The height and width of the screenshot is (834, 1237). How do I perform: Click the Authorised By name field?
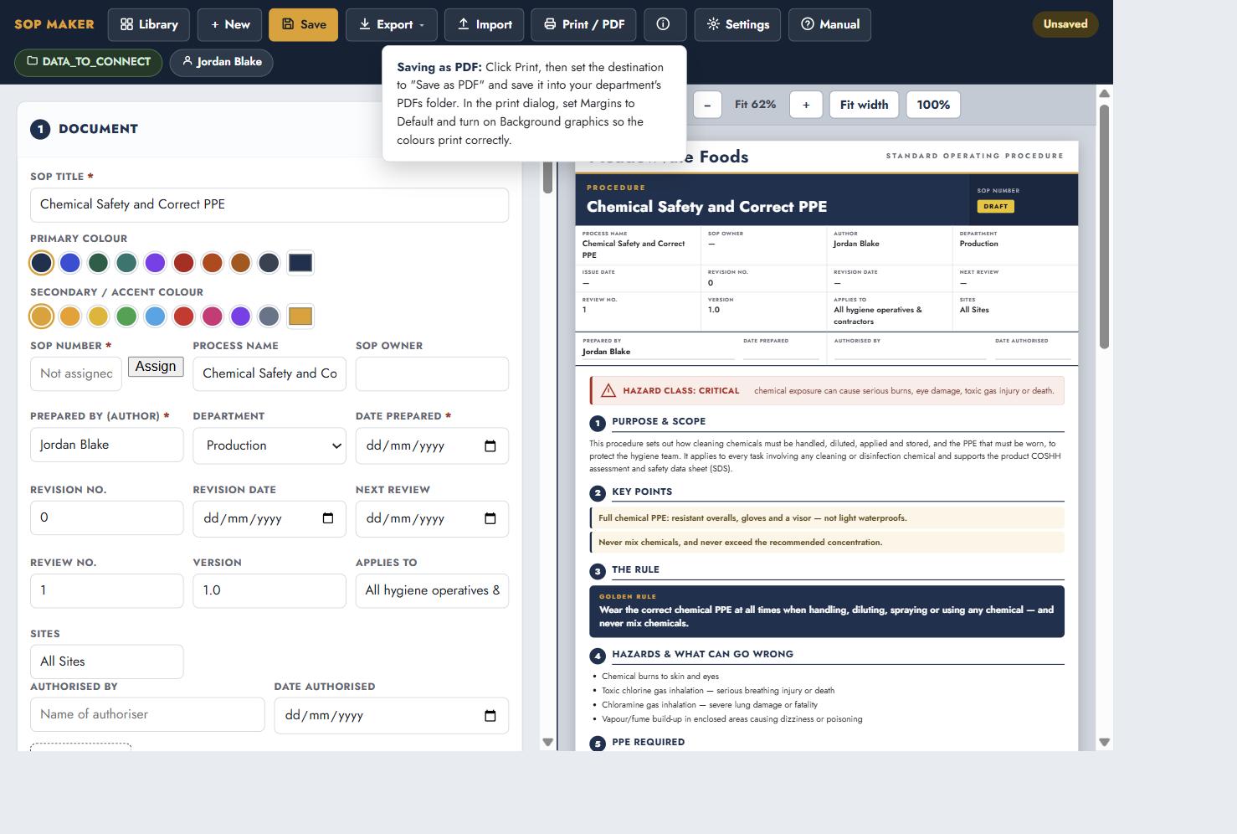click(x=147, y=714)
